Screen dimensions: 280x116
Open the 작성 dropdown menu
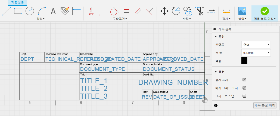coord(41,19)
